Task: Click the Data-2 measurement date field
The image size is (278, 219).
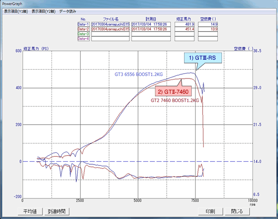Action: click(151, 29)
